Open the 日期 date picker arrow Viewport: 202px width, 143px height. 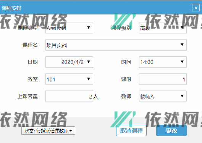click(89, 62)
